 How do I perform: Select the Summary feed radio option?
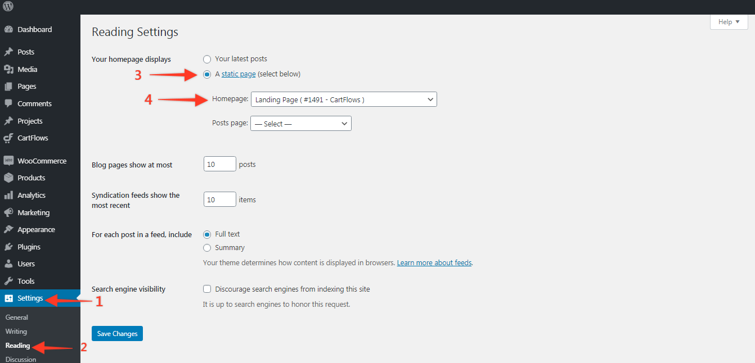click(207, 248)
